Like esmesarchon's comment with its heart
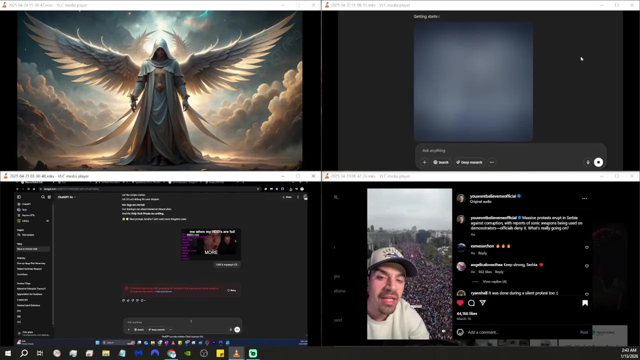The width and height of the screenshot is (640, 360). pos(586,247)
